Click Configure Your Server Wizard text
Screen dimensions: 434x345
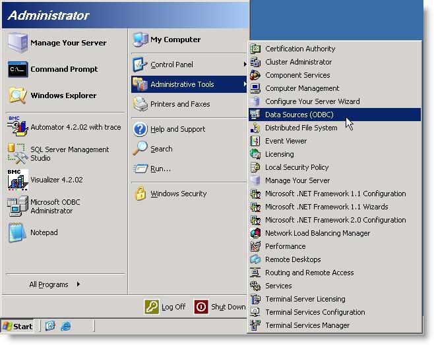312,101
